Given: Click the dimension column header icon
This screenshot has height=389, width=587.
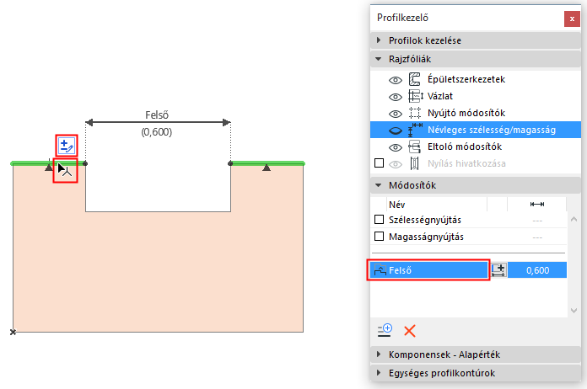Looking at the screenshot, I should [x=537, y=204].
